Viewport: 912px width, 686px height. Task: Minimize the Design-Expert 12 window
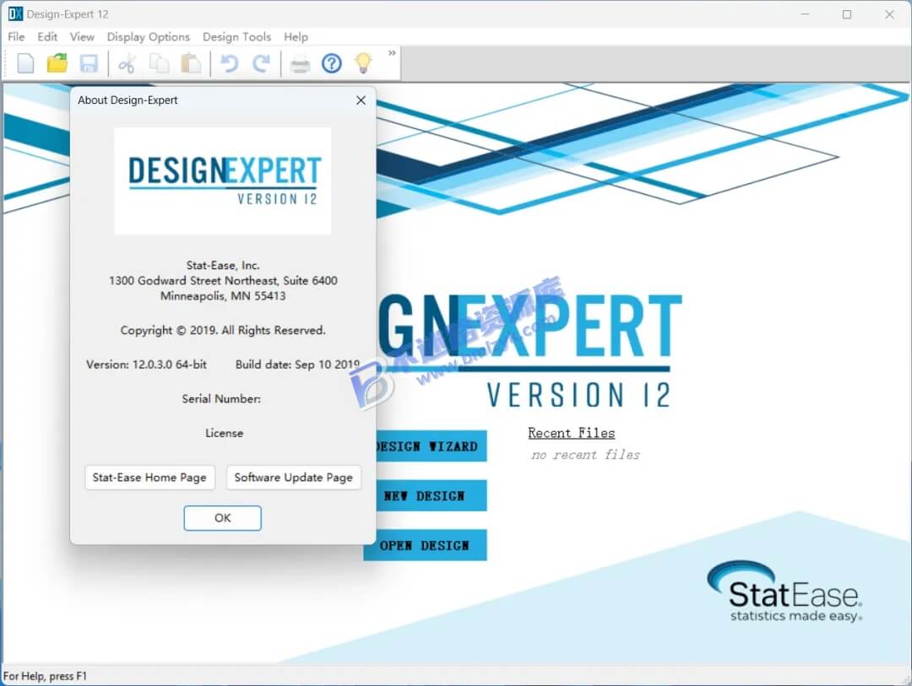[805, 14]
